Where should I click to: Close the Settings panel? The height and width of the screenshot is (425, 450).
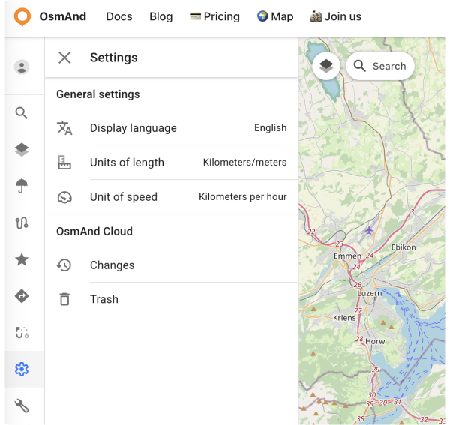tap(64, 58)
